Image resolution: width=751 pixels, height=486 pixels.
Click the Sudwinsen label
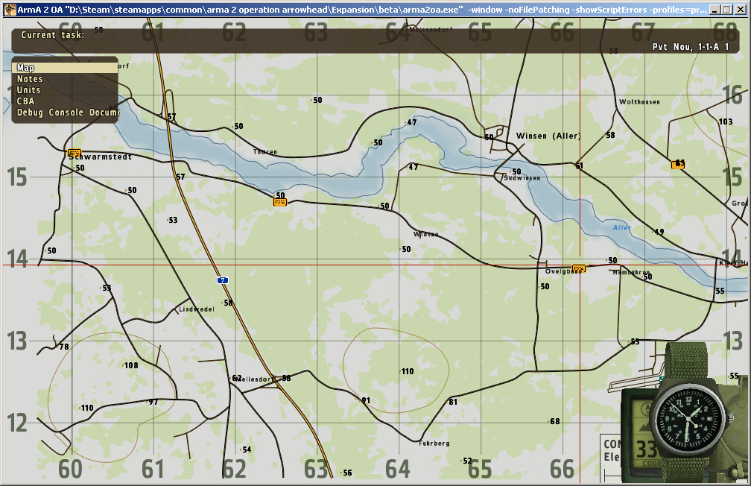[x=522, y=178]
